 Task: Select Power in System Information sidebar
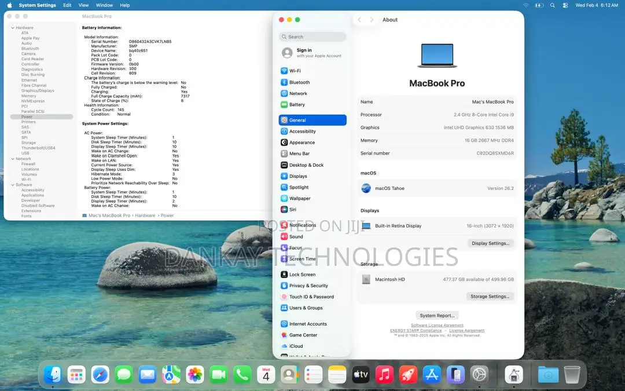coord(42,117)
